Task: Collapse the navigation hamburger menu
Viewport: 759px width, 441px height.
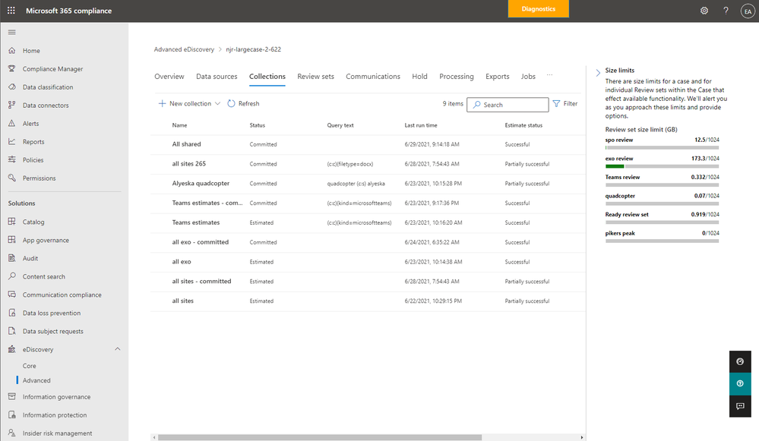Action: [12, 32]
